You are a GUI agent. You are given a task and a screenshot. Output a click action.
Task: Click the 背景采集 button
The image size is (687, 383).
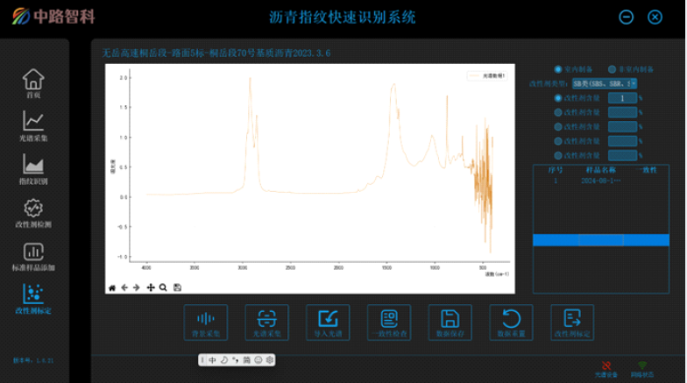207,322
